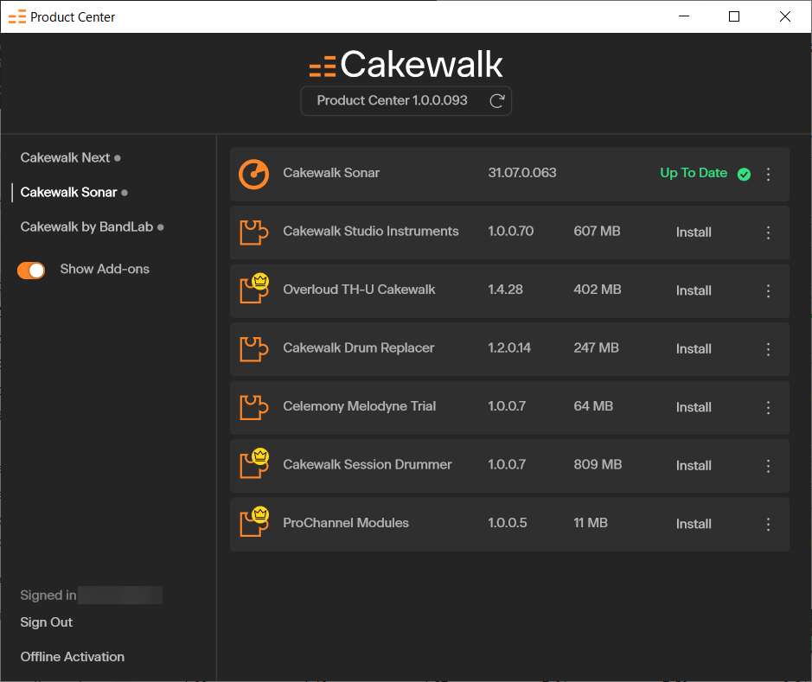Click the Cakewalk Session Drummer name text
The height and width of the screenshot is (682, 812).
tap(368, 465)
